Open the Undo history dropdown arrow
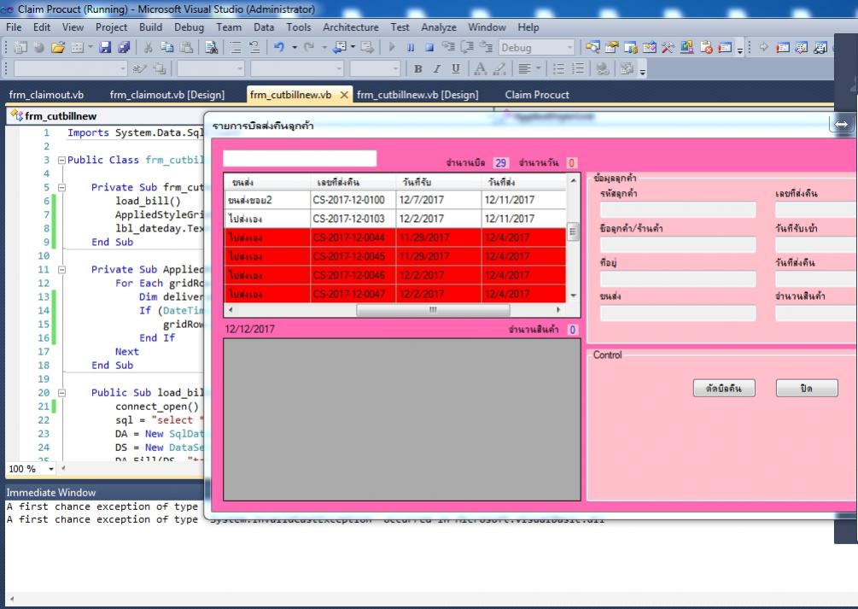The height and width of the screenshot is (609, 858). (x=295, y=48)
